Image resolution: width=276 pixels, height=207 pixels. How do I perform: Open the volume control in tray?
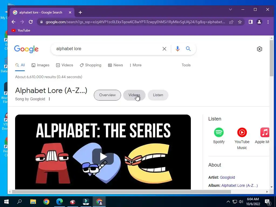coord(241,202)
